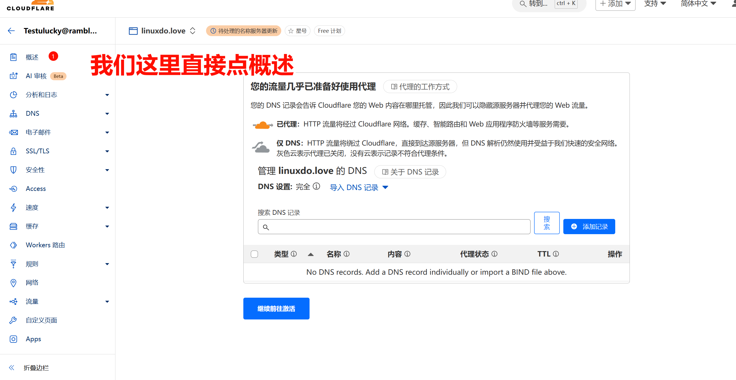Viewport: 736px width, 380px height.
Task: Click the info icon next to 名称
Action: point(347,254)
